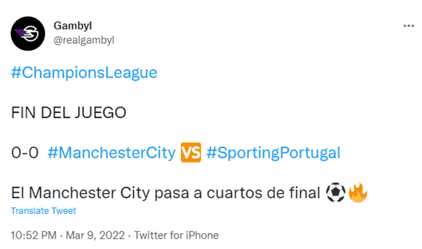Click the Mar 9, 2022 date

[95, 235]
